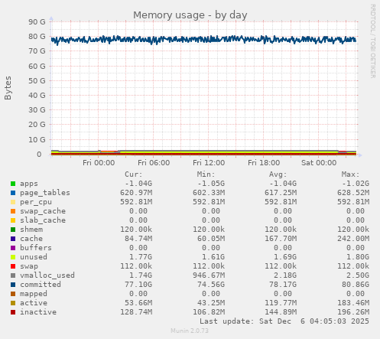Click the olive active legend swatch
380x339 pixels.
(x=13, y=303)
